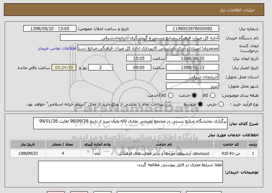This screenshot has height=193, width=272.
Task: Toggle the اسناد خزانه اسلامی payment checkbox
Action: [167, 104]
